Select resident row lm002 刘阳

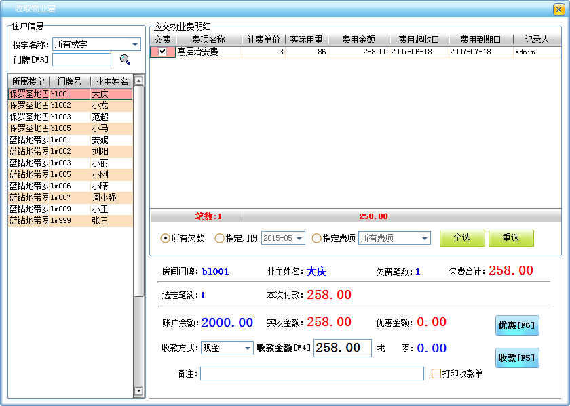pyautogui.click(x=70, y=151)
